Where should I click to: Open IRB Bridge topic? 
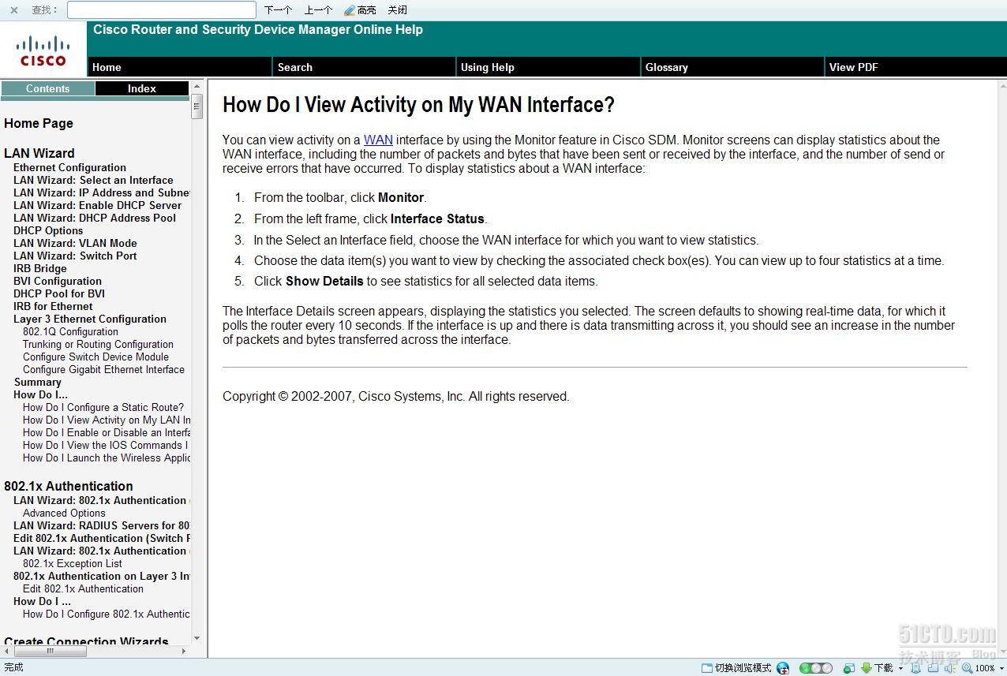point(40,268)
